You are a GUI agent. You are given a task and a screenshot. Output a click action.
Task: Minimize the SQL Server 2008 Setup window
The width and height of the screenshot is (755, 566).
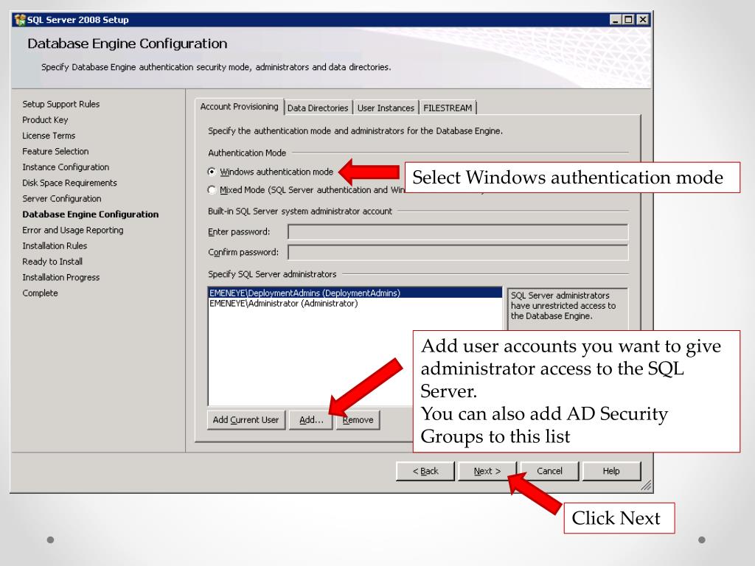616,20
